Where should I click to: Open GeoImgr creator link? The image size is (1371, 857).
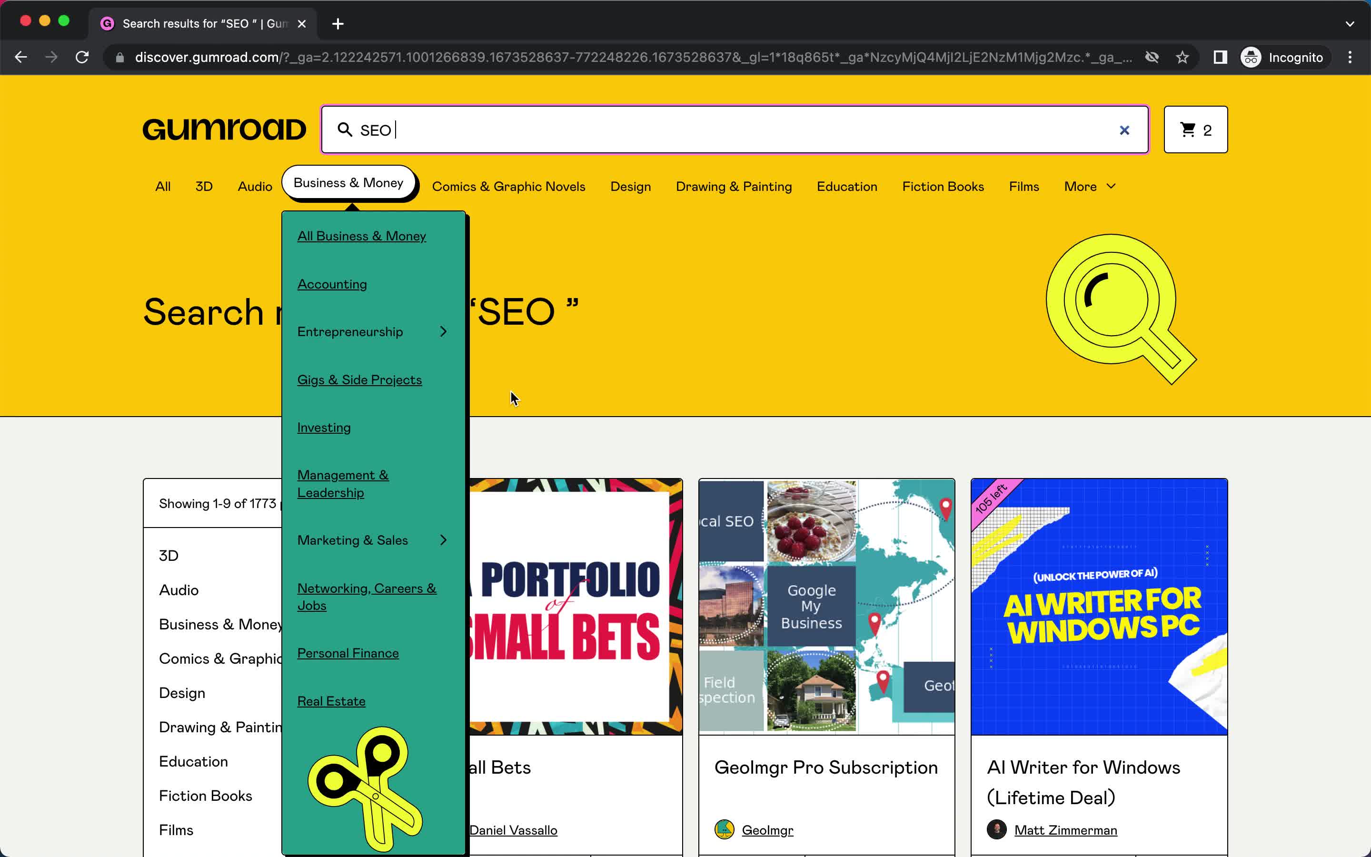pos(768,830)
